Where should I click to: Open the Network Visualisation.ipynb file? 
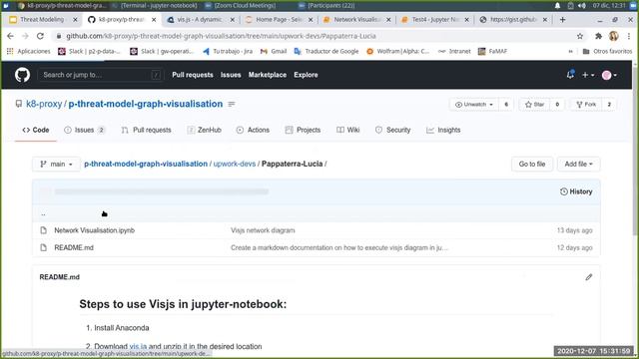(95, 230)
